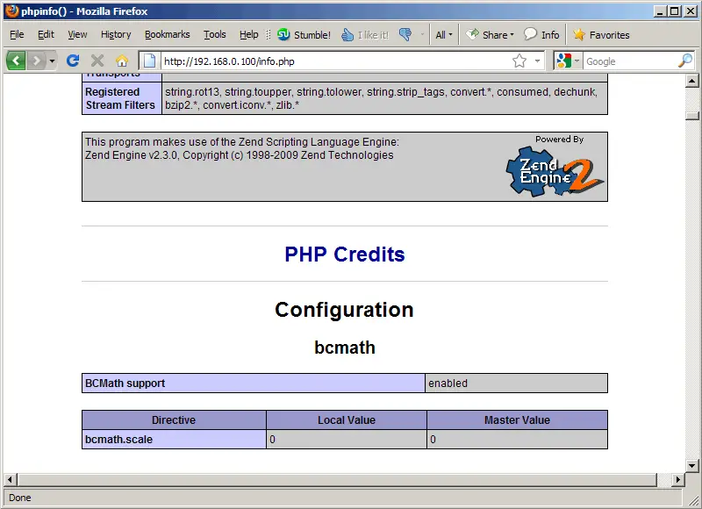
Task: Open the Edit menu
Action: coord(46,34)
